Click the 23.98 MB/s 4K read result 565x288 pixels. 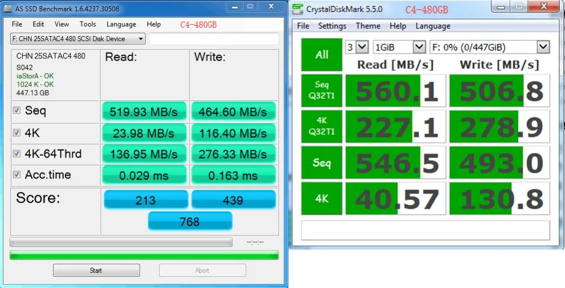click(x=144, y=133)
